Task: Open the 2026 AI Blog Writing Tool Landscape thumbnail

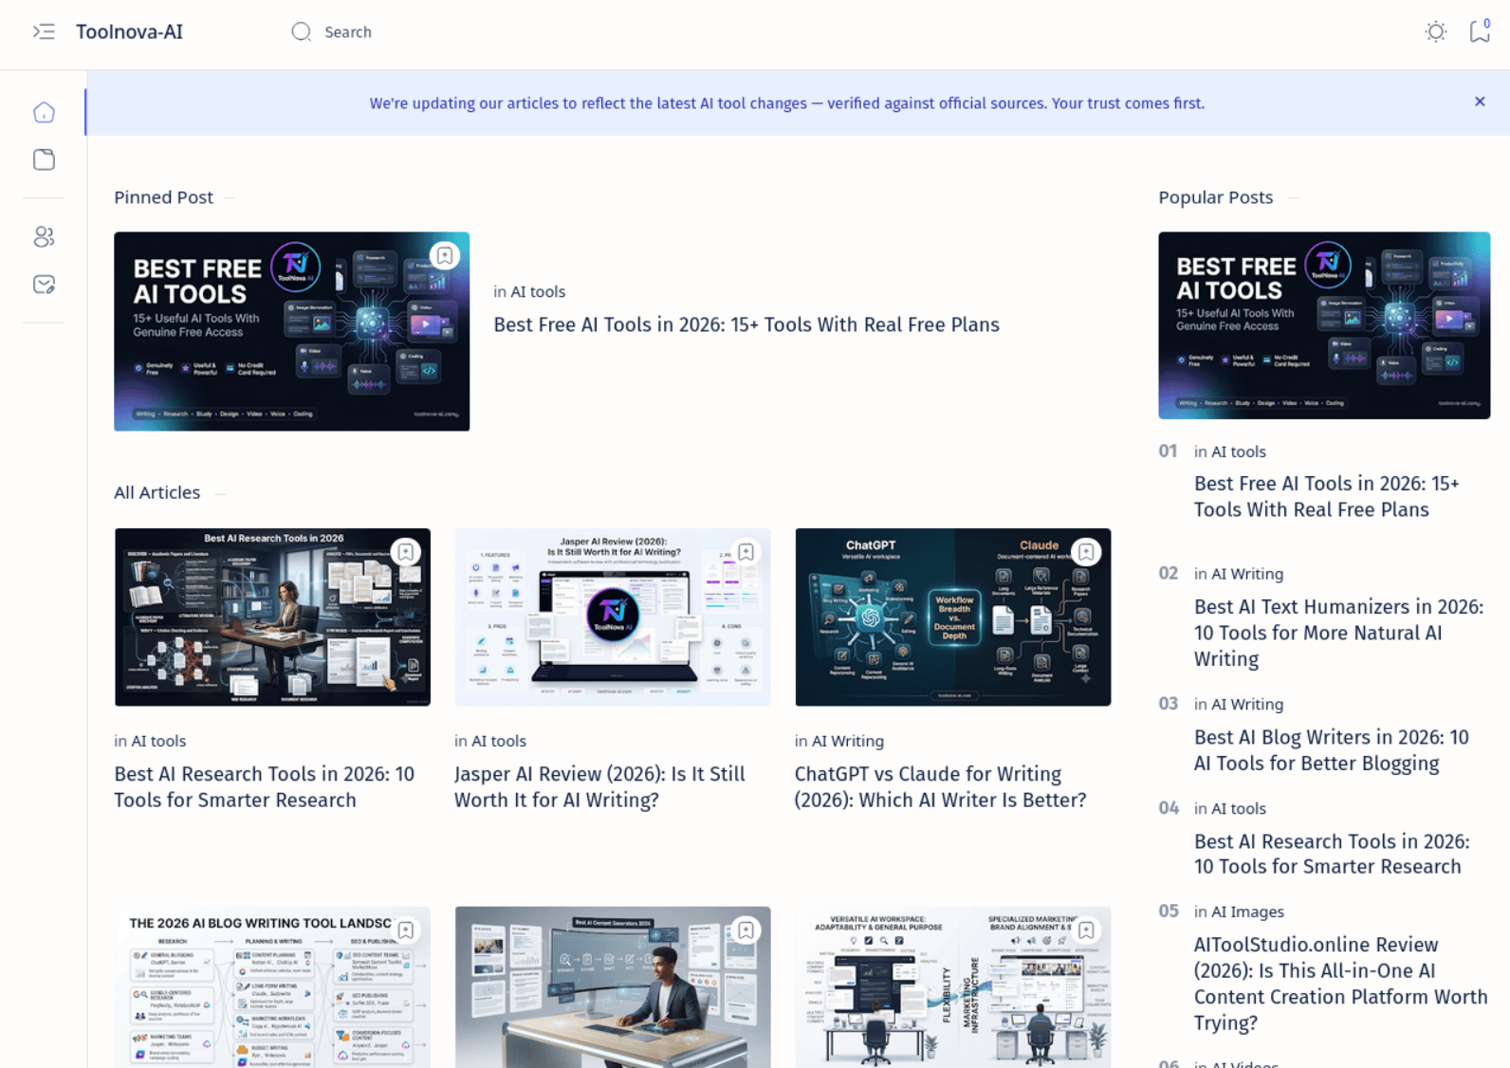Action: (272, 987)
